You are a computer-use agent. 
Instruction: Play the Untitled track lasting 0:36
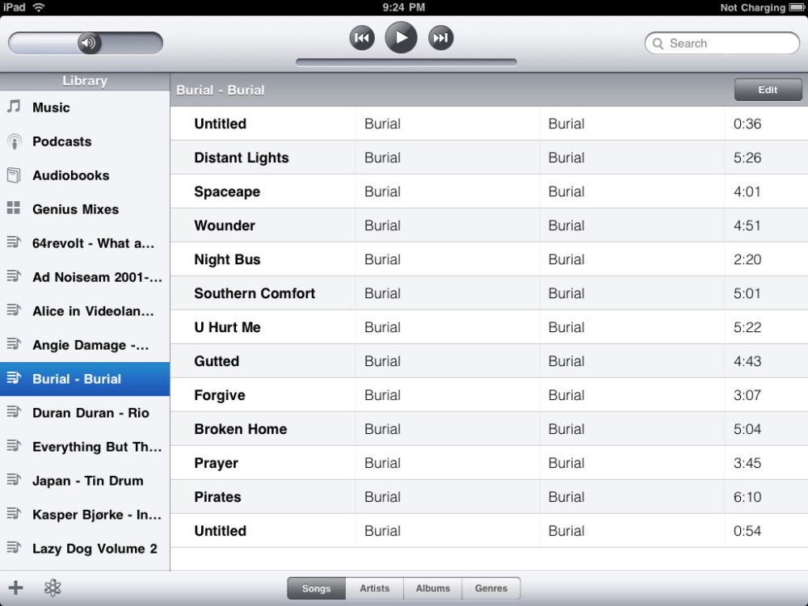489,123
